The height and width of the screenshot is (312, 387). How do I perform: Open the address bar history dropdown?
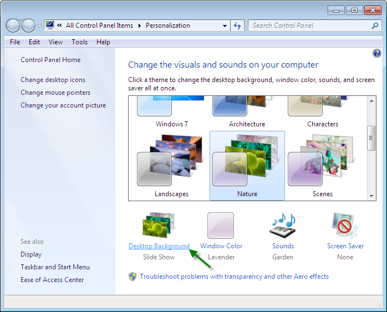tap(225, 25)
